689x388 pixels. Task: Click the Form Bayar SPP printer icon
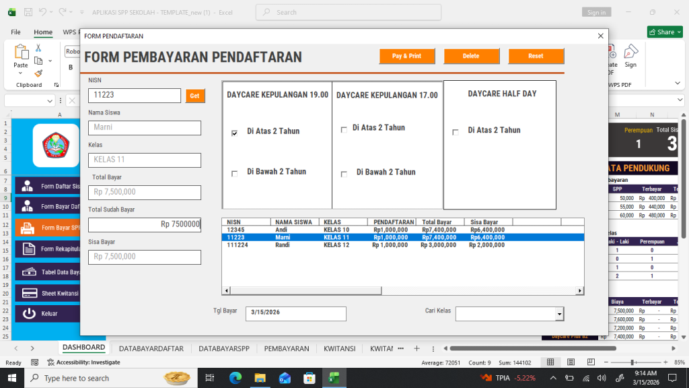coord(28,228)
